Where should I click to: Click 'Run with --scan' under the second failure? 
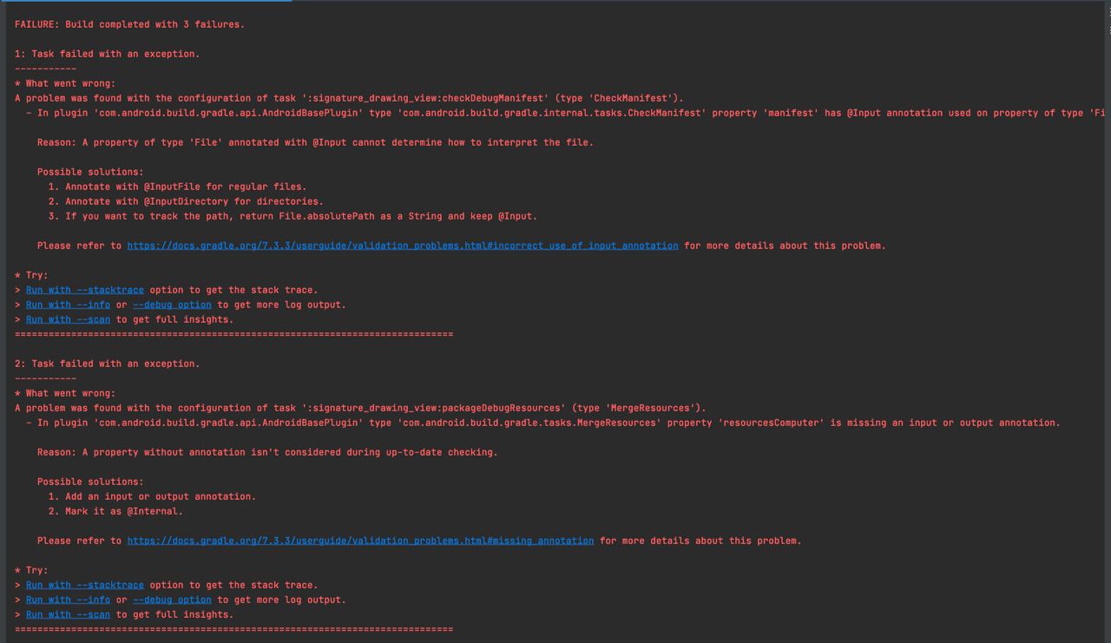pyautogui.click(x=68, y=614)
